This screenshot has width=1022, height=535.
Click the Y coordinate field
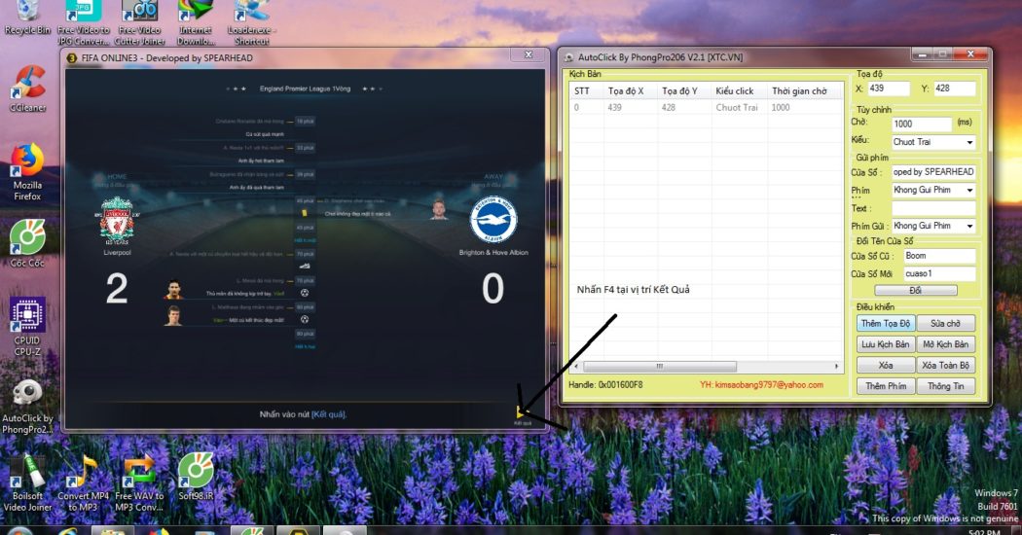point(954,89)
